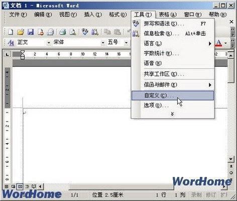Open Print Preview from the toolbar
Screen dimensions: 237x201
click(73, 32)
